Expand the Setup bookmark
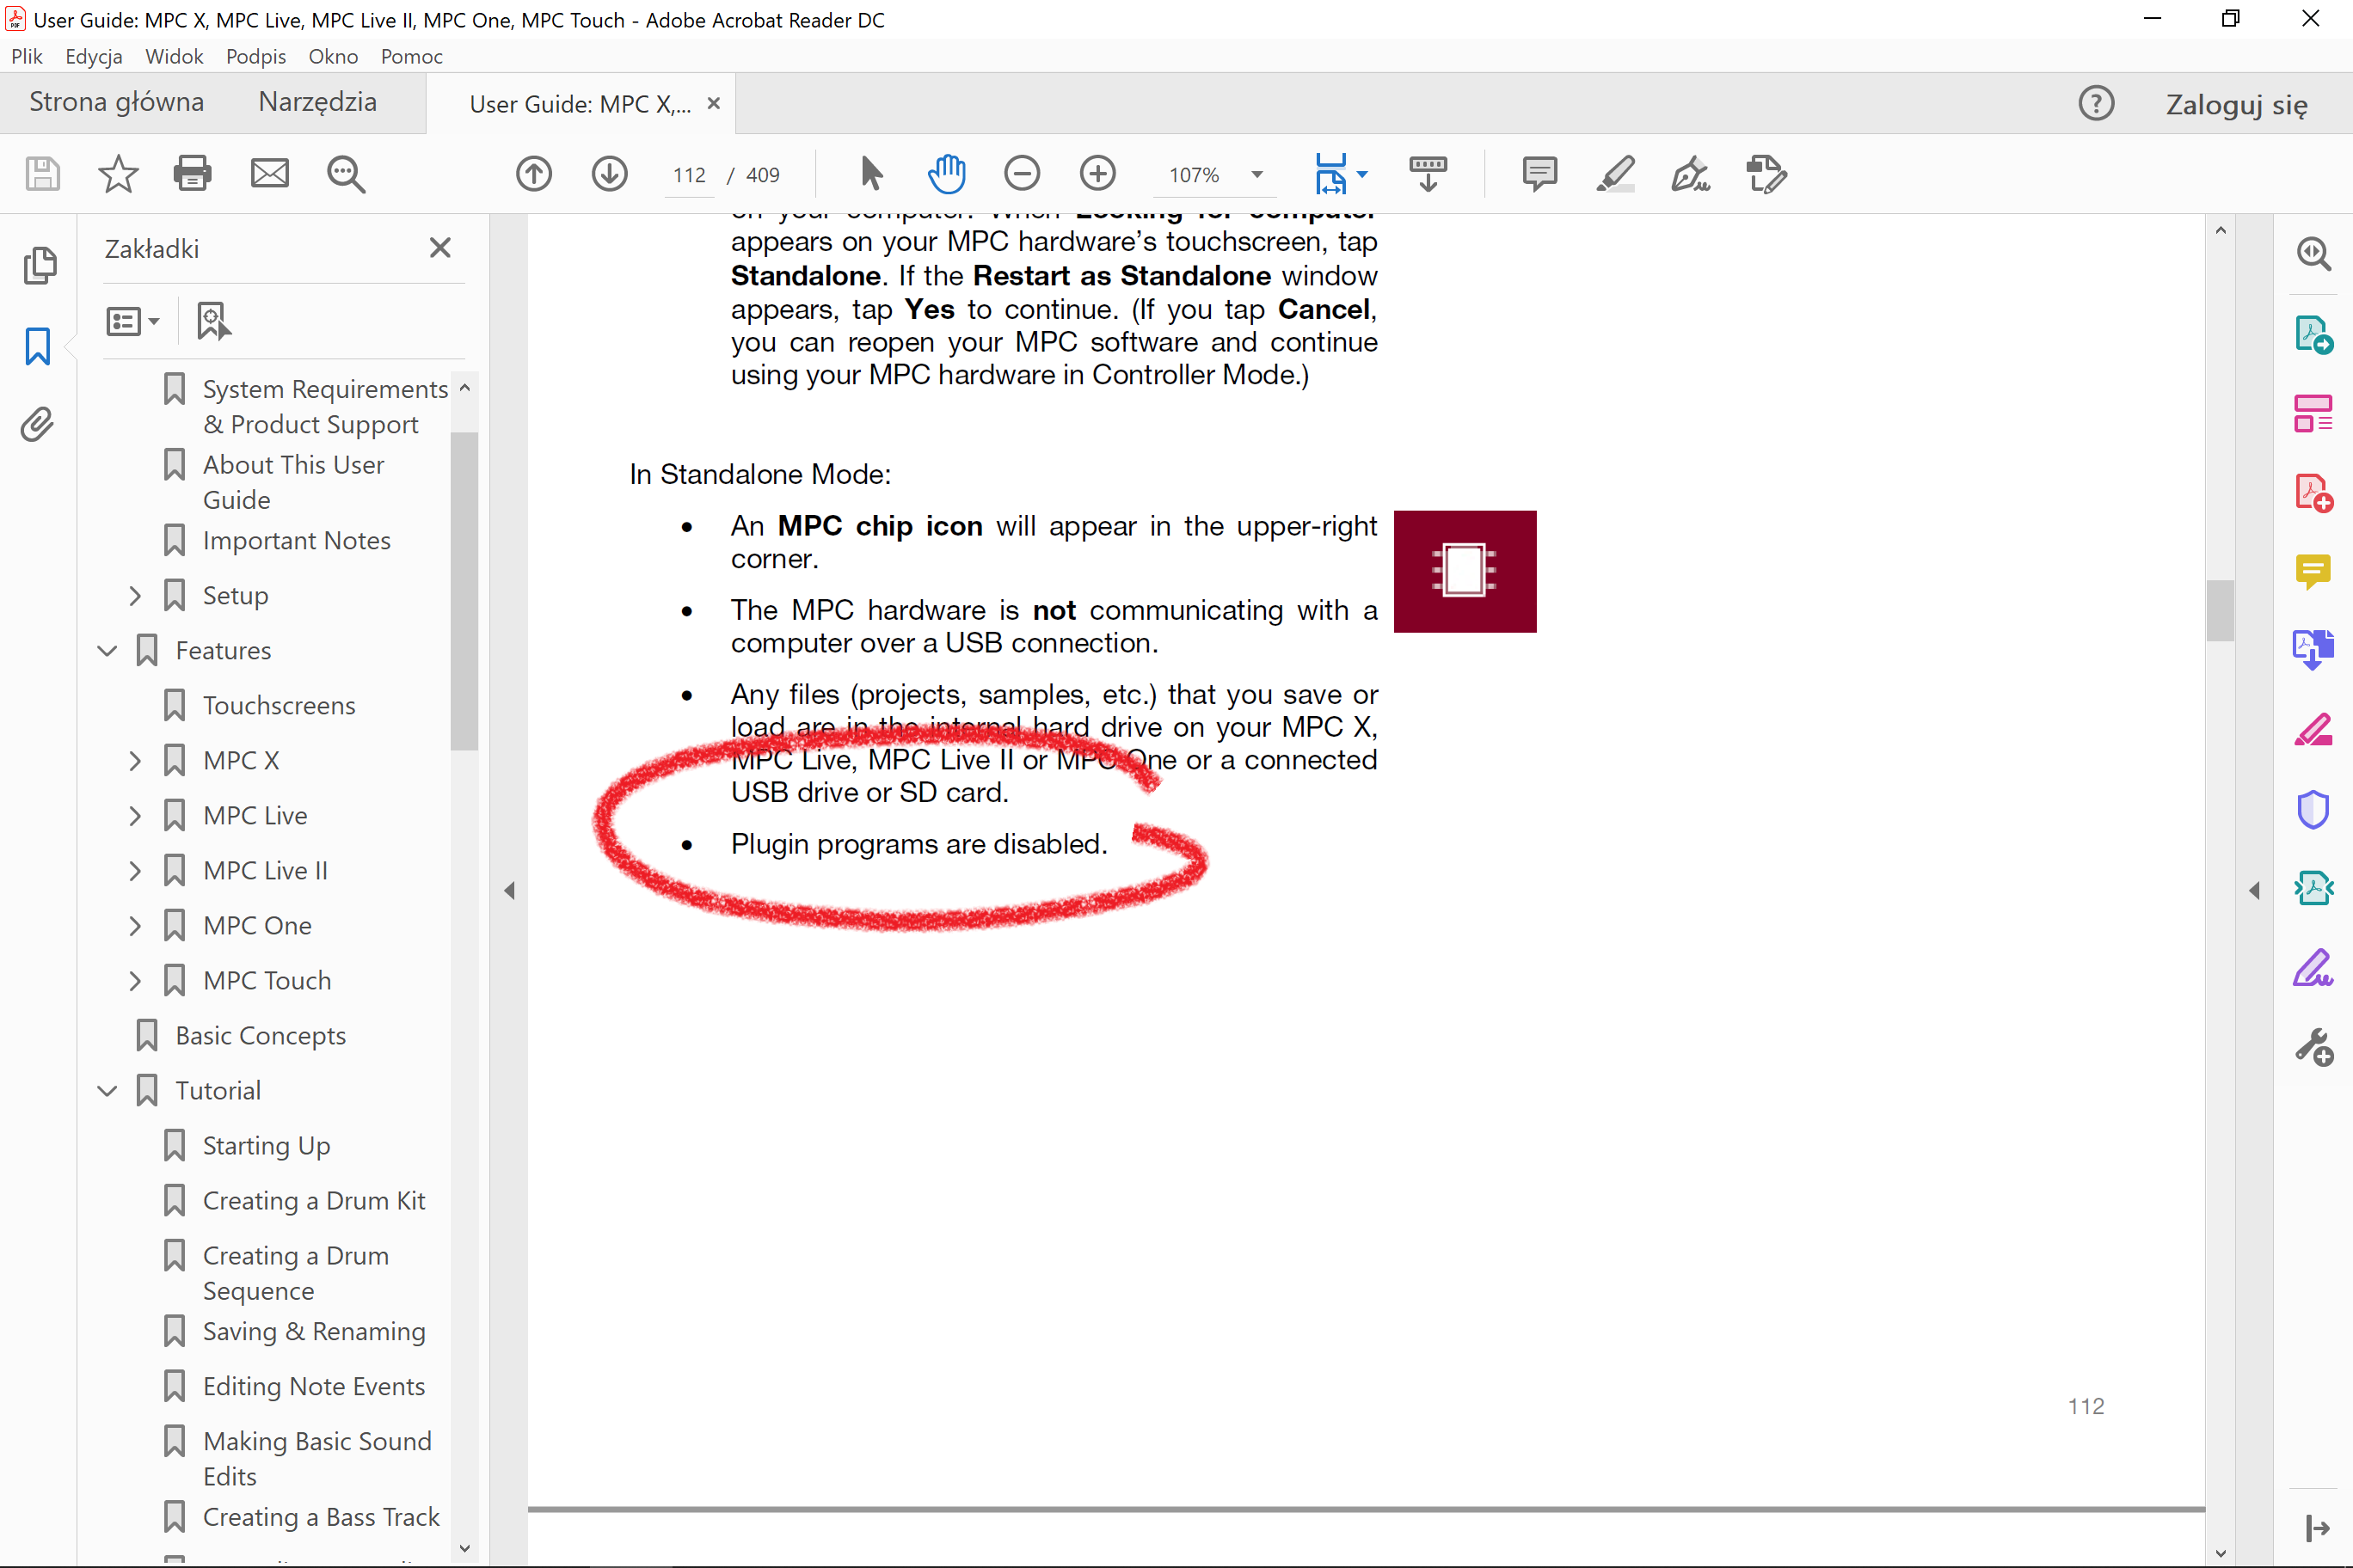2353x1568 pixels. point(134,596)
